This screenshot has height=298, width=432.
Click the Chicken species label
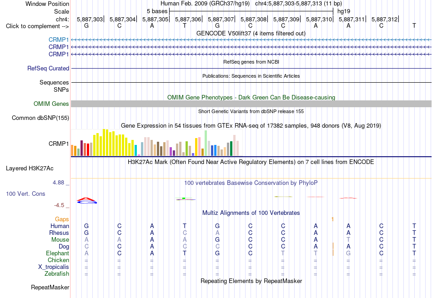click(58, 260)
